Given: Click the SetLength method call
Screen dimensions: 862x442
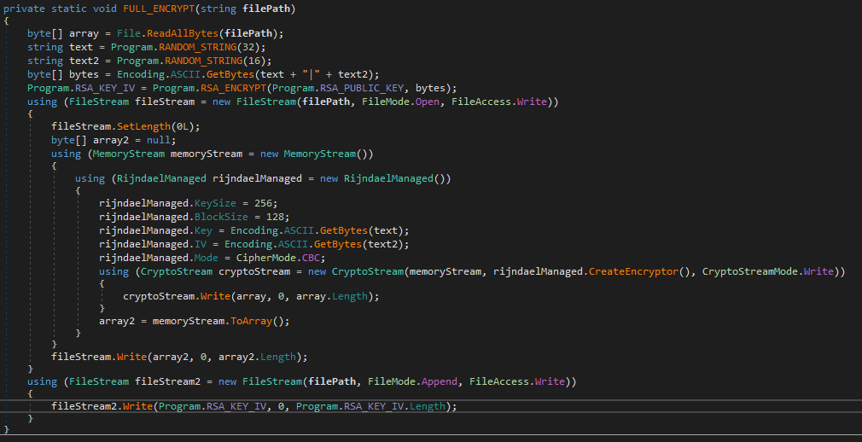Looking at the screenshot, I should (144, 126).
